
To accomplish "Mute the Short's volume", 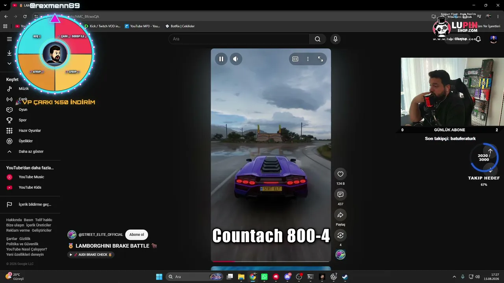I will click(x=235, y=59).
